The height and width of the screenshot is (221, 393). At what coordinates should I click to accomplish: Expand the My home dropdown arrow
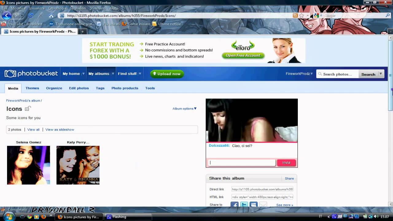click(83, 74)
